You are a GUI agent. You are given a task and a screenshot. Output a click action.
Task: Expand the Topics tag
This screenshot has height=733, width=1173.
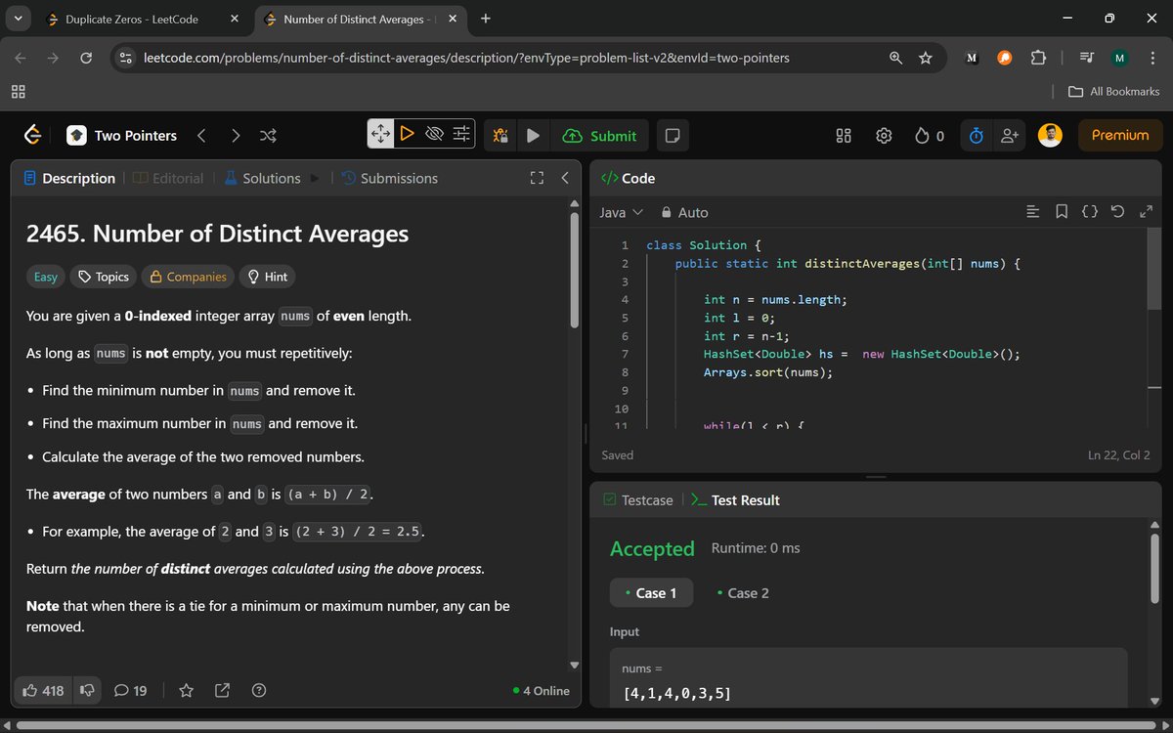(104, 277)
